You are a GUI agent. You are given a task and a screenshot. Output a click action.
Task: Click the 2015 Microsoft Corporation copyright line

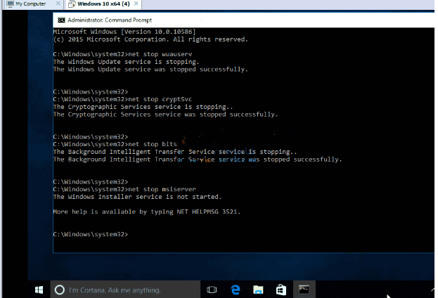tap(150, 39)
